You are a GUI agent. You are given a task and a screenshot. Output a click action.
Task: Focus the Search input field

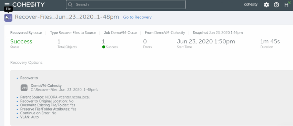126,4
